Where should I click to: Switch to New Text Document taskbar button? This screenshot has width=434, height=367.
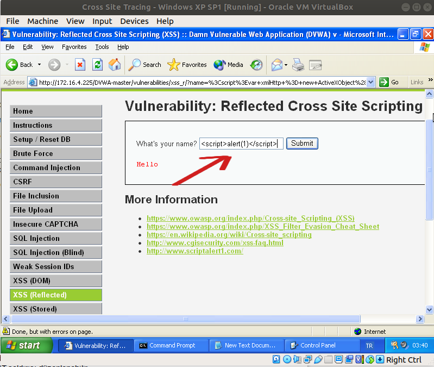coord(247,345)
